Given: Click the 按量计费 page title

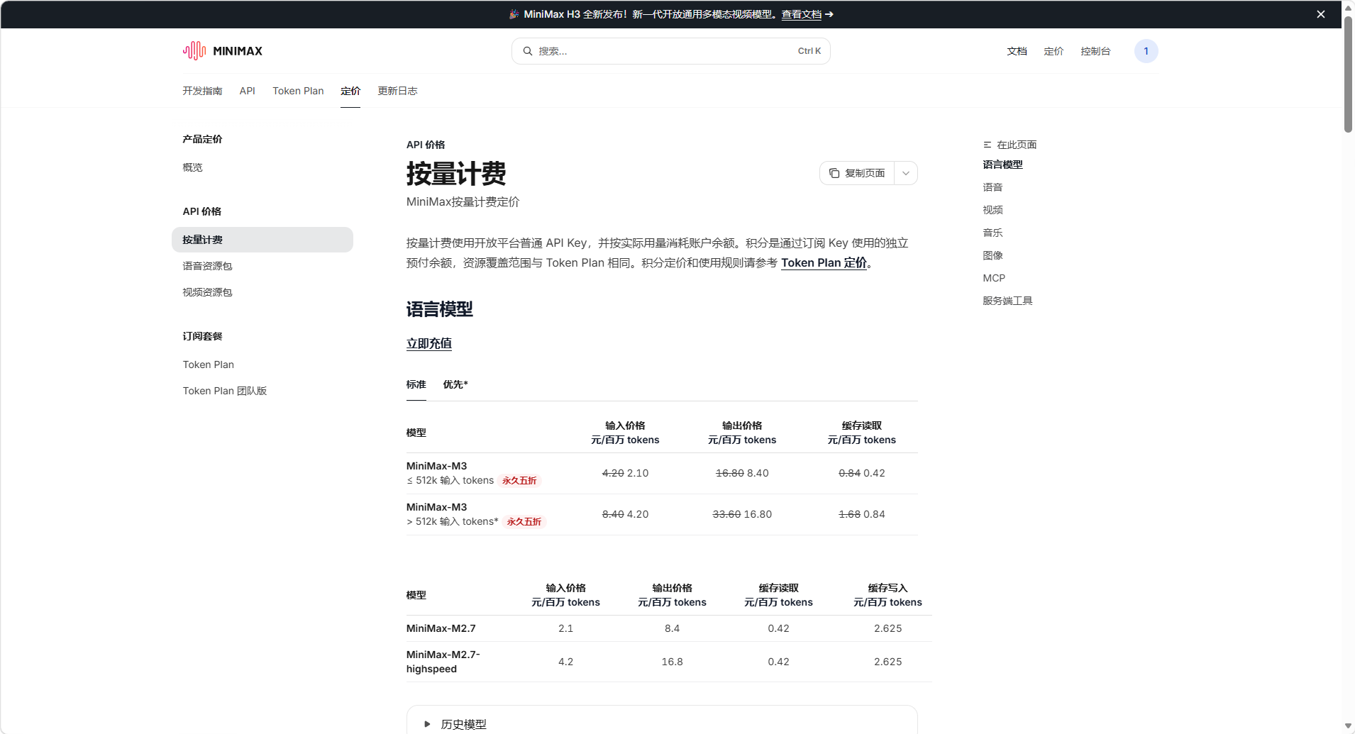Looking at the screenshot, I should tap(456, 174).
